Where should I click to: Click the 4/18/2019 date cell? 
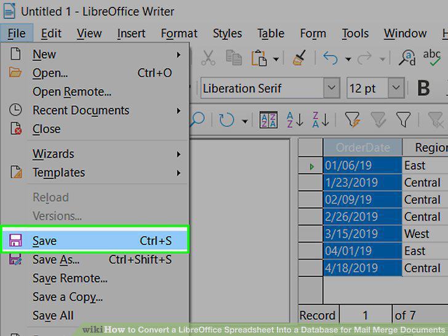tap(362, 268)
